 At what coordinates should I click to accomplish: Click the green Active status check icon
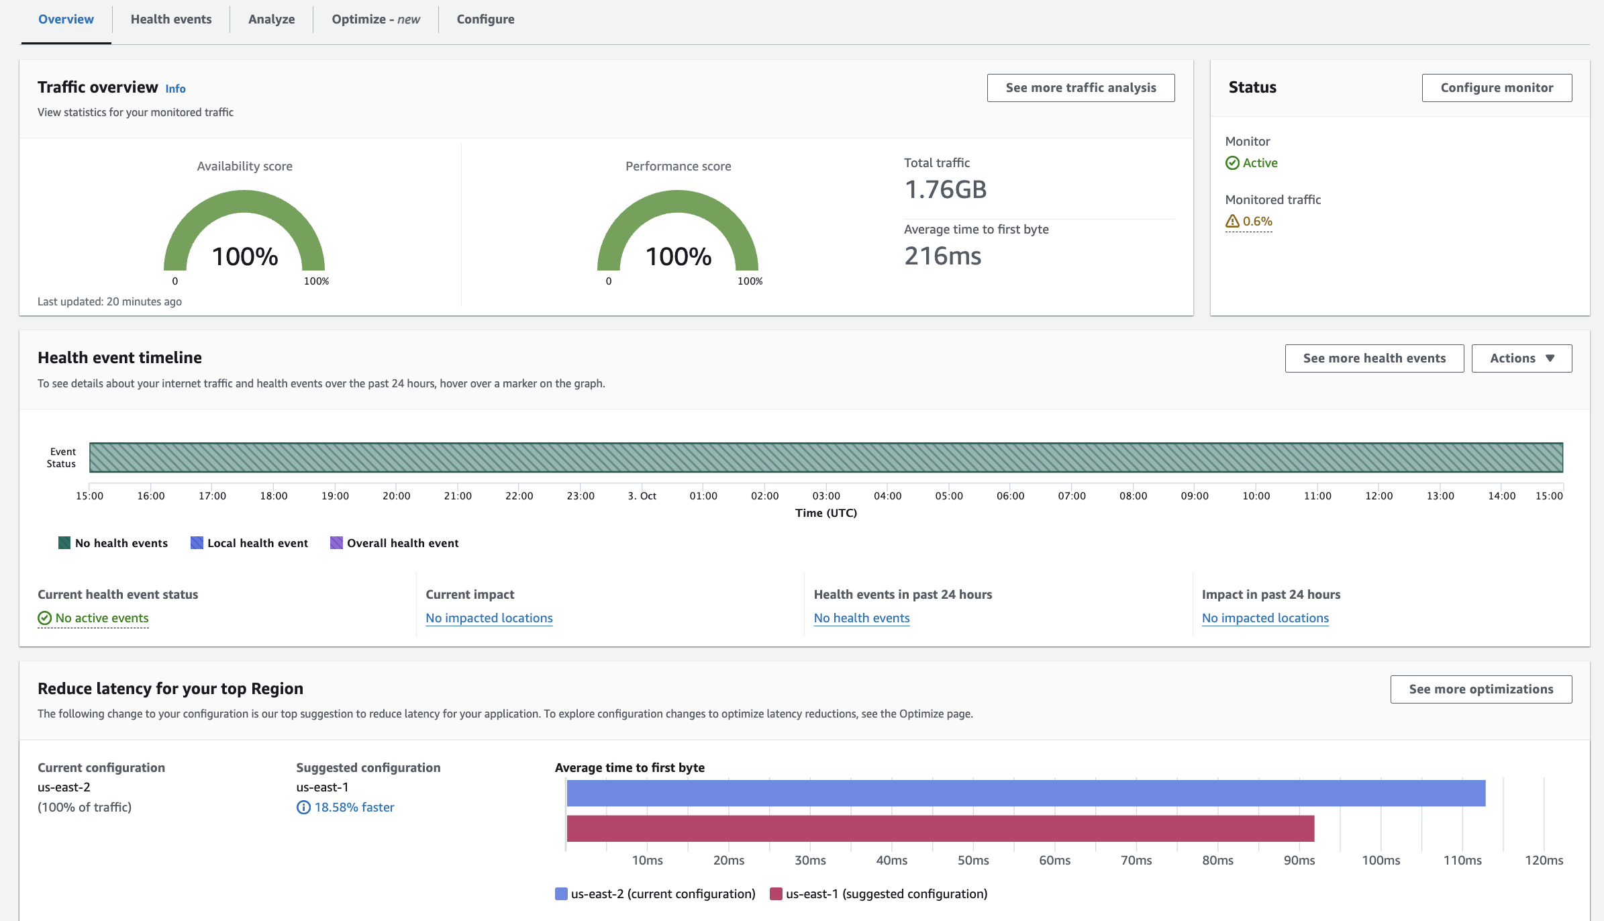tap(1232, 163)
